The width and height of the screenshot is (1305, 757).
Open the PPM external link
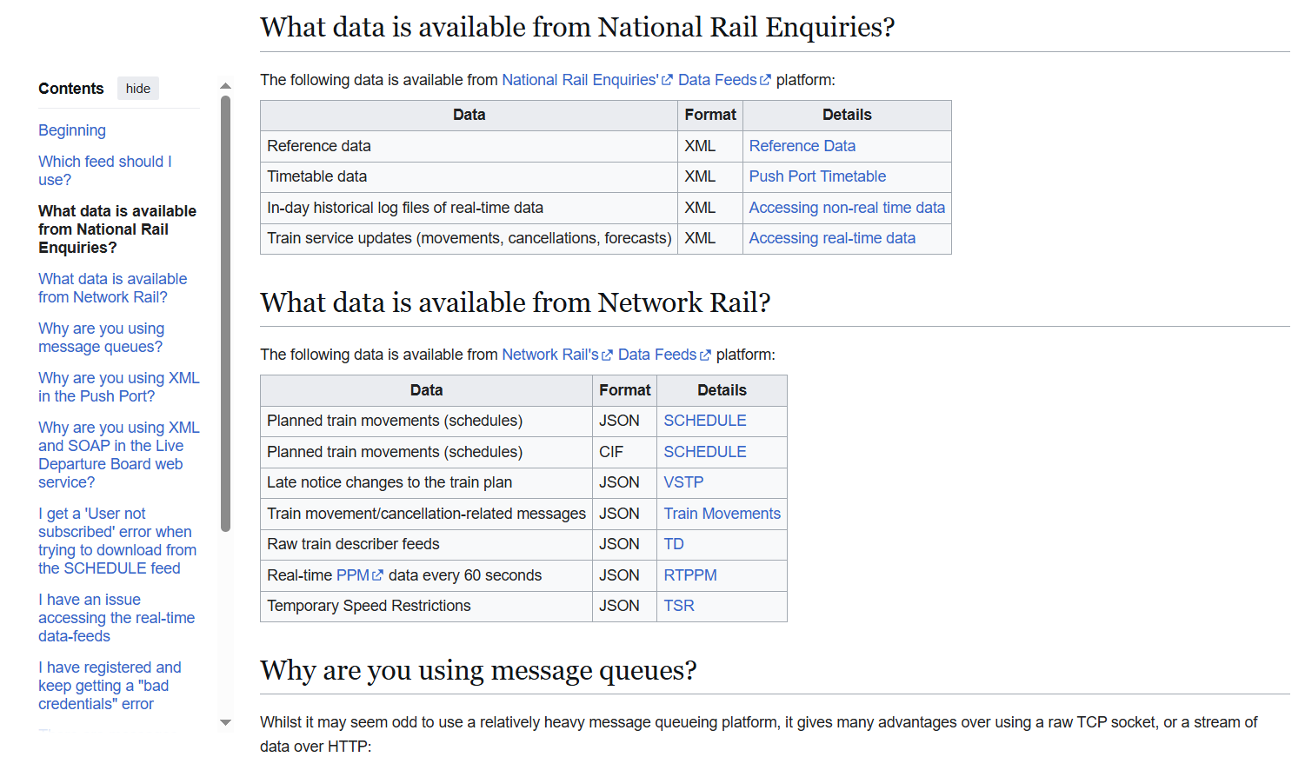click(x=353, y=575)
